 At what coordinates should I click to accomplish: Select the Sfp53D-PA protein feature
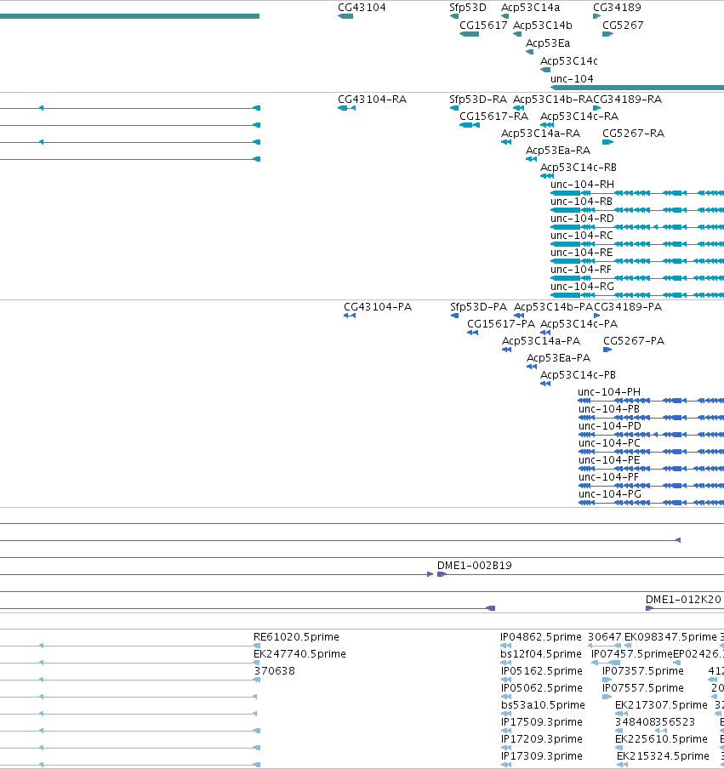(x=454, y=316)
